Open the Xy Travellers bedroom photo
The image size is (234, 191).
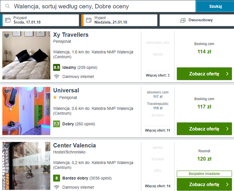pos(26,55)
